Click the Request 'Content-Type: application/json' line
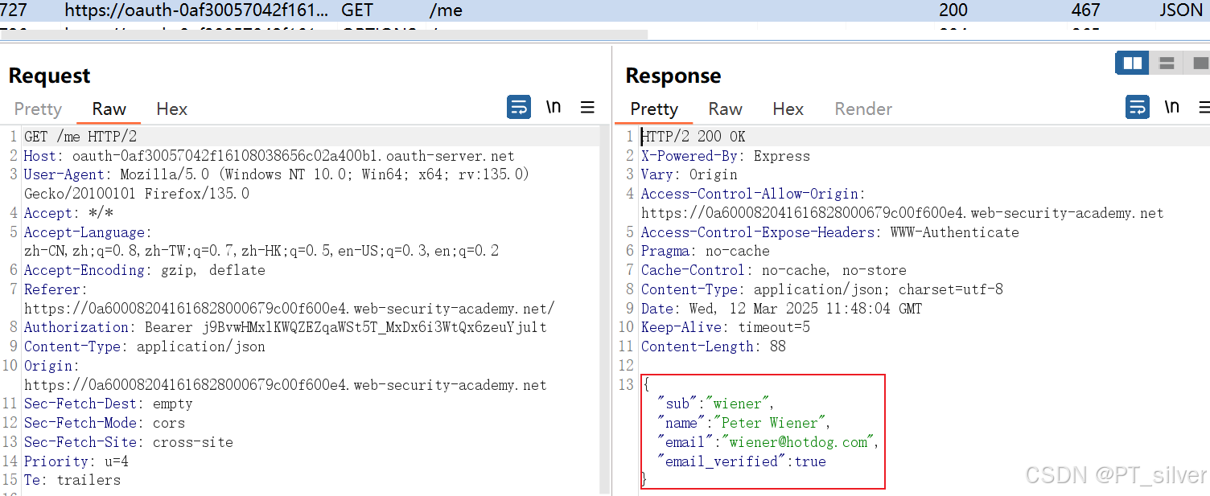 click(x=144, y=346)
